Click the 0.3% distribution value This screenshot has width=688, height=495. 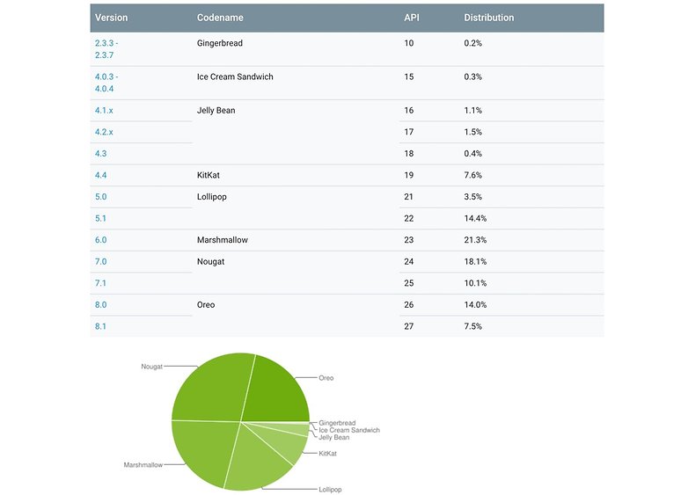(473, 76)
